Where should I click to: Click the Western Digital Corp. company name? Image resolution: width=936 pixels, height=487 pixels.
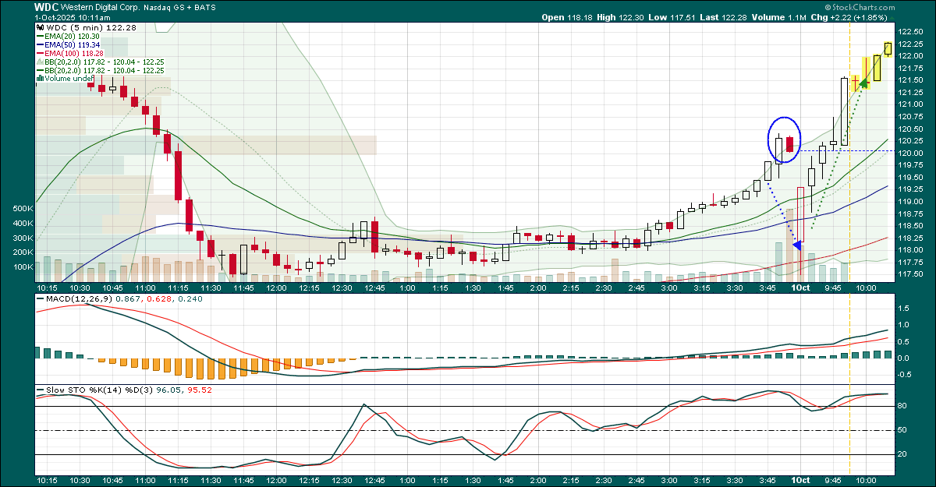click(100, 5)
